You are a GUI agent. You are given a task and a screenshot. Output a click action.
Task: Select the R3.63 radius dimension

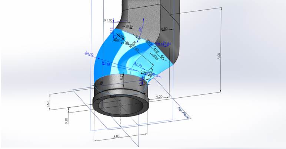(106, 63)
